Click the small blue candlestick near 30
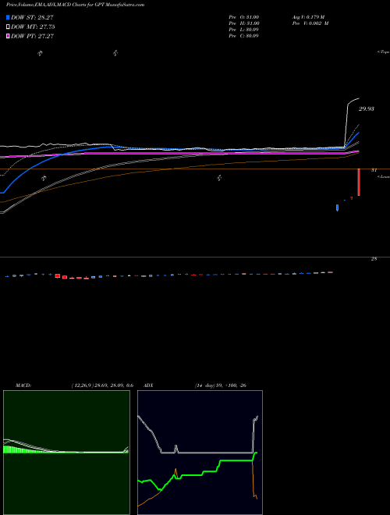Screen dimensions: 390x515 tap(337, 208)
